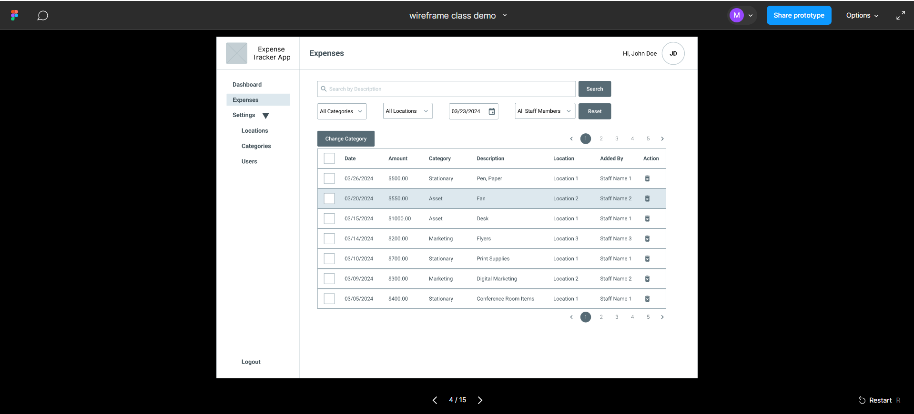Open the wireframe class demo title dropdown
This screenshot has height=414, width=914.
[x=505, y=15]
